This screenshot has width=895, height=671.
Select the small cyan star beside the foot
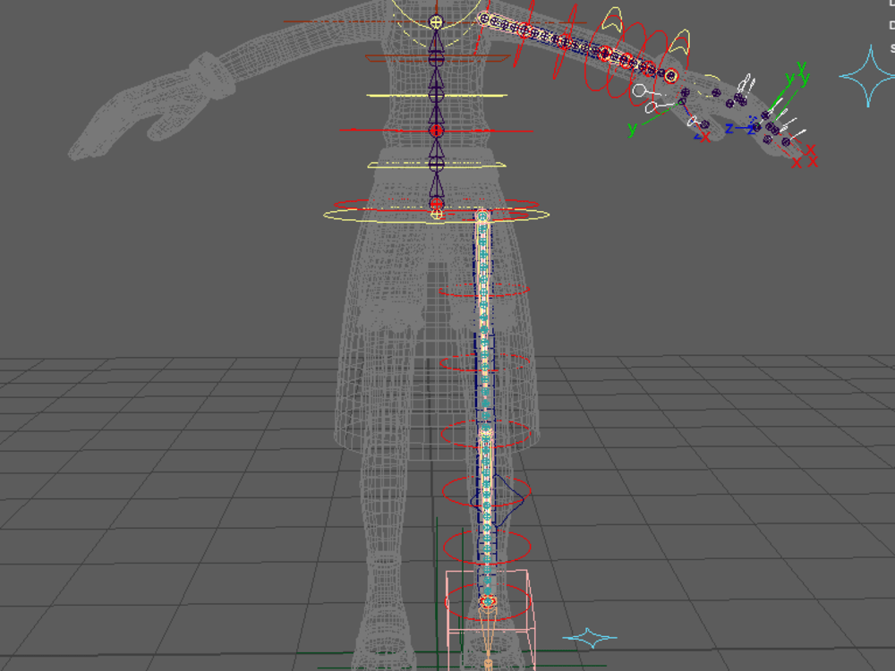tap(590, 637)
